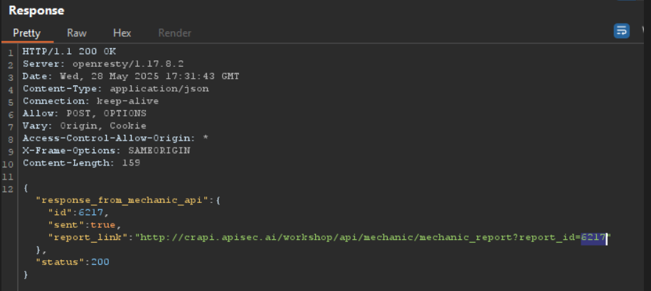651x291 pixels.
Task: Select the Pretty tab
Action: coord(27,33)
